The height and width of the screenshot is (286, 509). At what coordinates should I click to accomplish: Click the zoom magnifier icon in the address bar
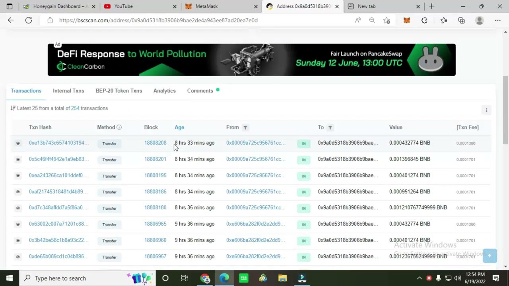pyautogui.click(x=372, y=20)
